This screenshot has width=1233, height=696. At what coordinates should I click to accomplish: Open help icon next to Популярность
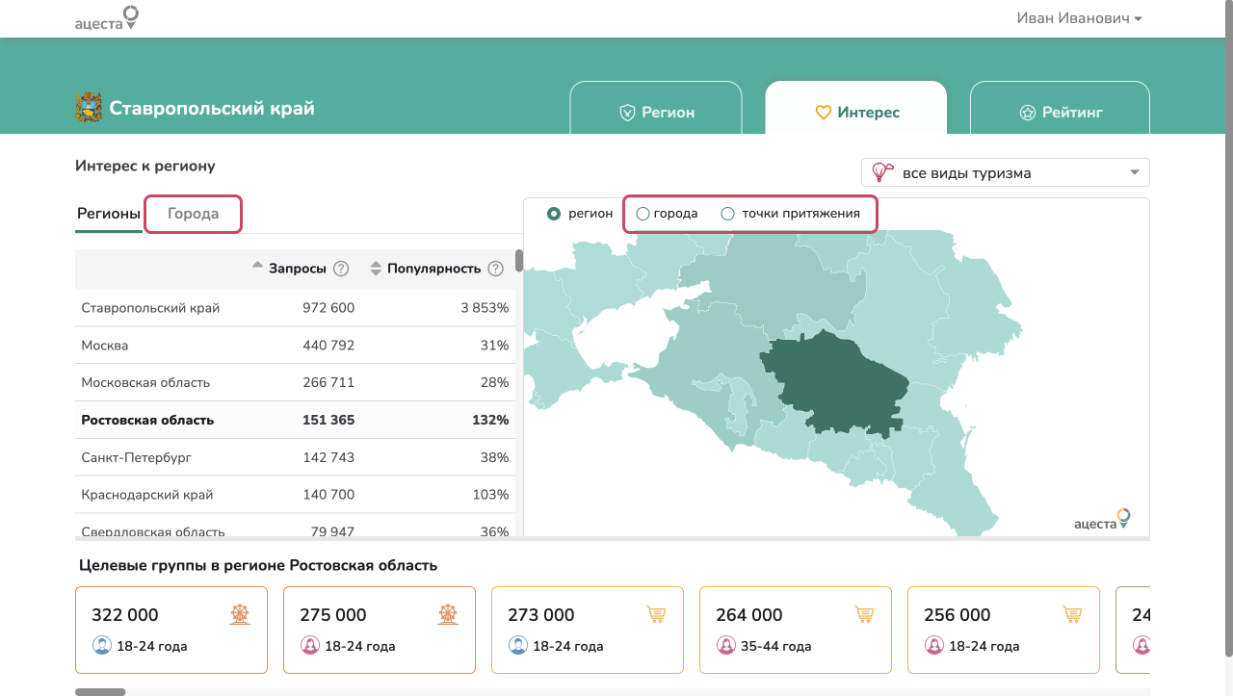496,270
